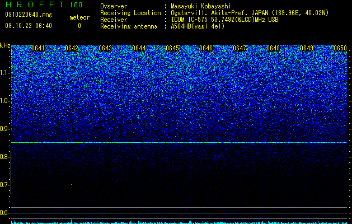
Task: Click the meteor count value
Action: [x=79, y=26]
